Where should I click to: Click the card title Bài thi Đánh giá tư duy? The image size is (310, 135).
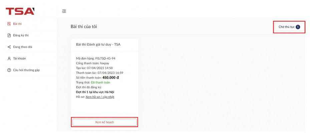pyautogui.click(x=98, y=45)
